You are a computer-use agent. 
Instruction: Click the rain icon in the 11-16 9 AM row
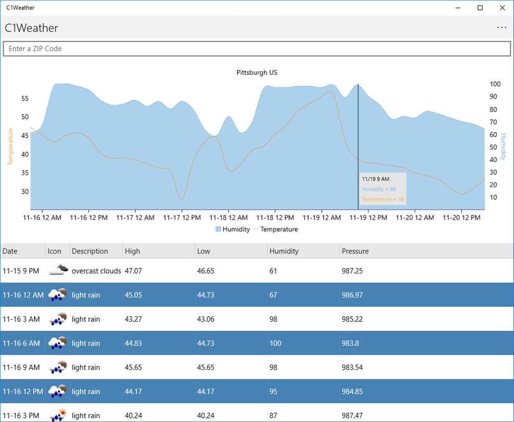coord(57,367)
